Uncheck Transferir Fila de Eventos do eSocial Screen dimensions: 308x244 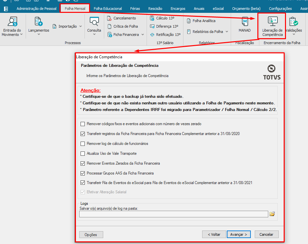click(83, 183)
